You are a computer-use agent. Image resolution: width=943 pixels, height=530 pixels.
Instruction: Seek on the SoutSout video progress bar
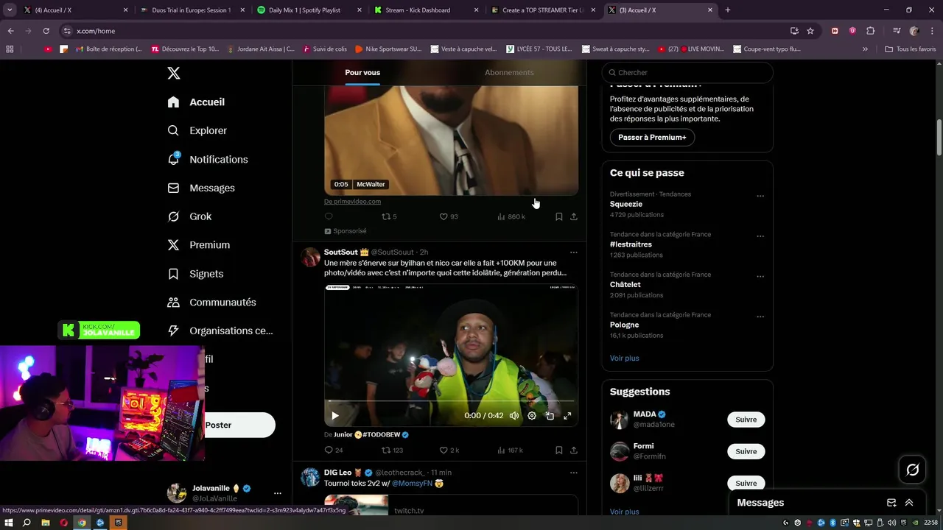pyautogui.click(x=451, y=401)
